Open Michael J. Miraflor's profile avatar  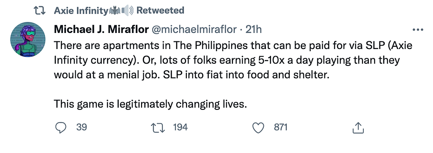point(27,40)
